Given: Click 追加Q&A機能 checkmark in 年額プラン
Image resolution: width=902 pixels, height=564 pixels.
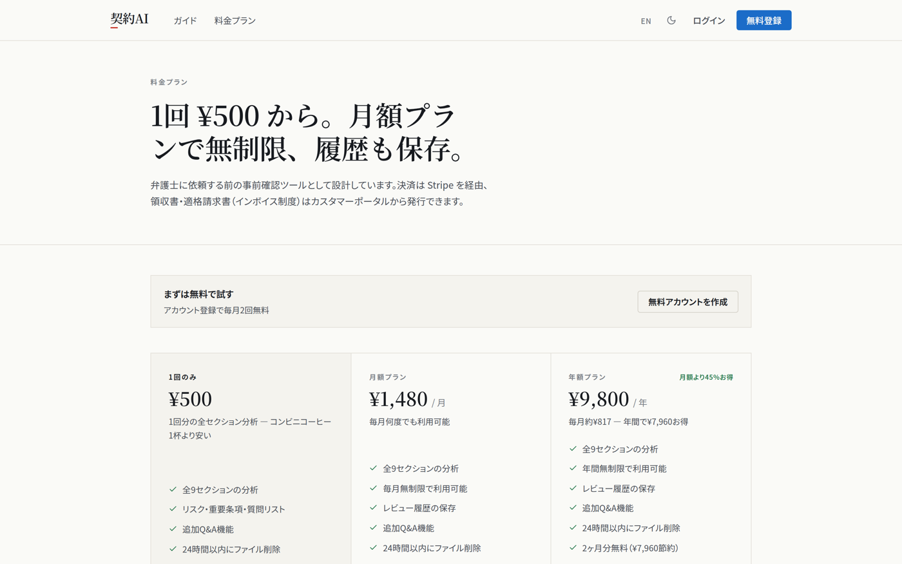Looking at the screenshot, I should click(573, 508).
